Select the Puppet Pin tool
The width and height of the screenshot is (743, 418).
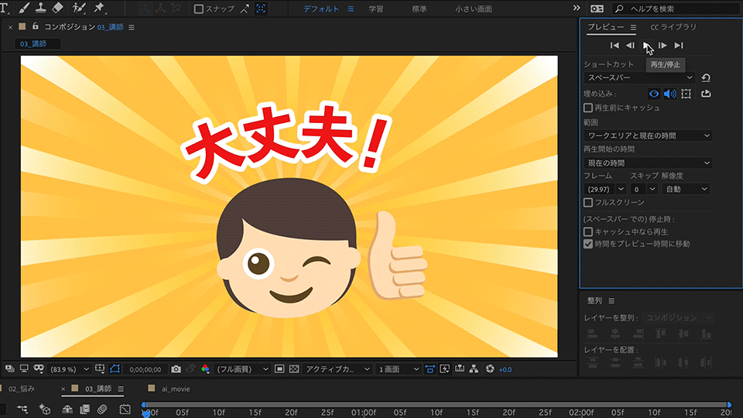[x=99, y=8]
